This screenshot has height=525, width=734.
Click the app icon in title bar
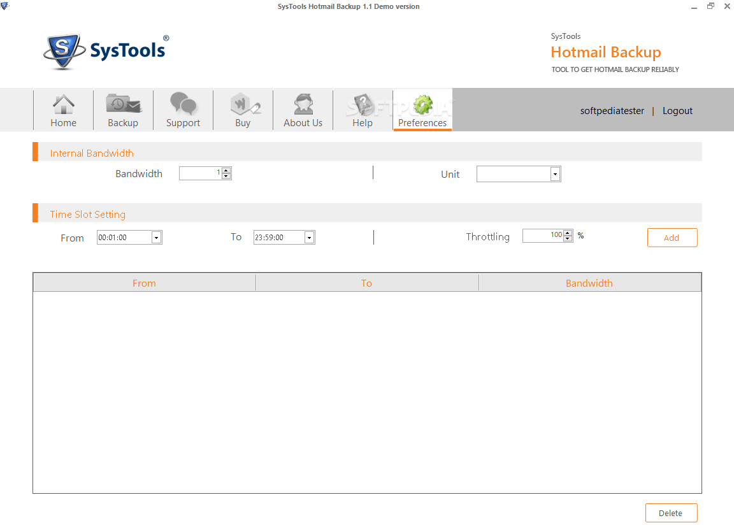coord(4,6)
